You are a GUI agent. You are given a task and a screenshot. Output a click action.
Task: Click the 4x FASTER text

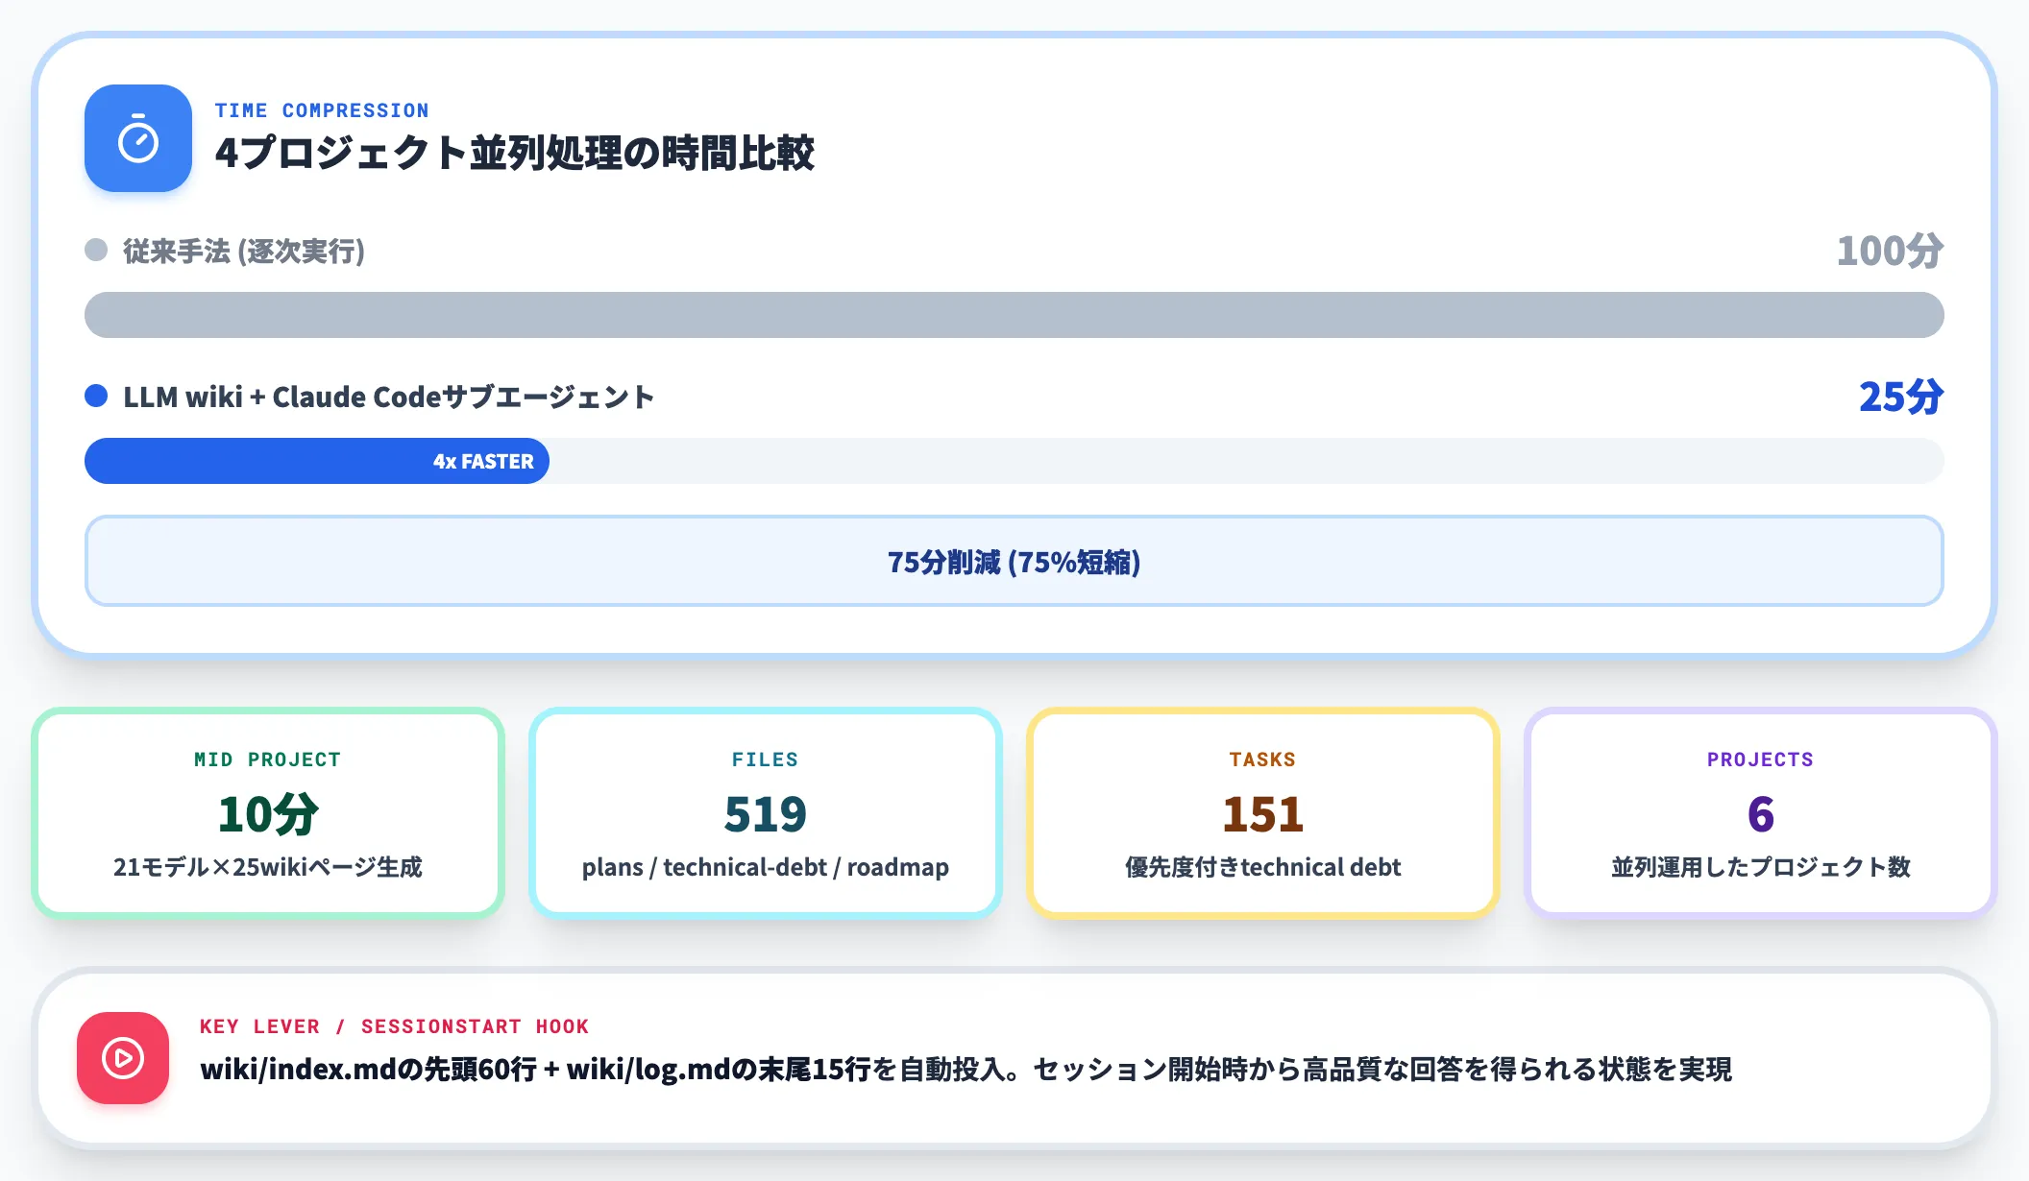(483, 461)
